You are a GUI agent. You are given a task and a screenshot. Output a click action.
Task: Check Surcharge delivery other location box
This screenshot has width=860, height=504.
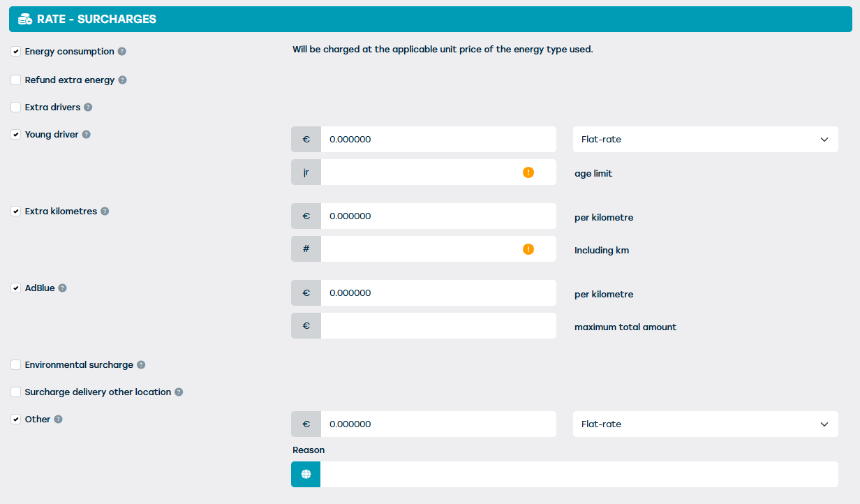click(x=16, y=392)
